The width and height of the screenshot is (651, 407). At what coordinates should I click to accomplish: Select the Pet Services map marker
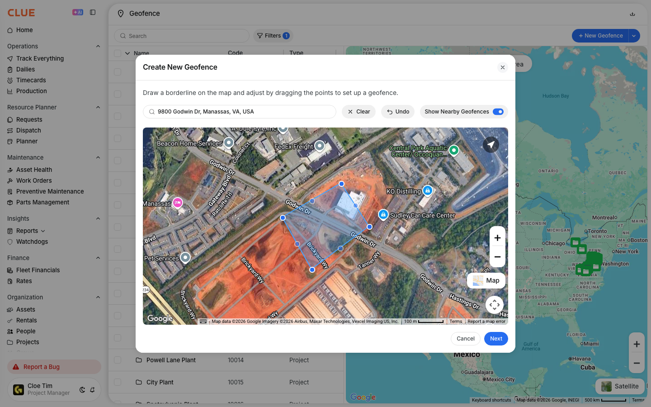point(185,258)
